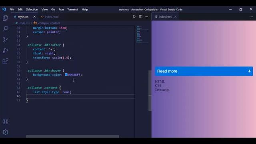Open the Help menu

click(85, 10)
